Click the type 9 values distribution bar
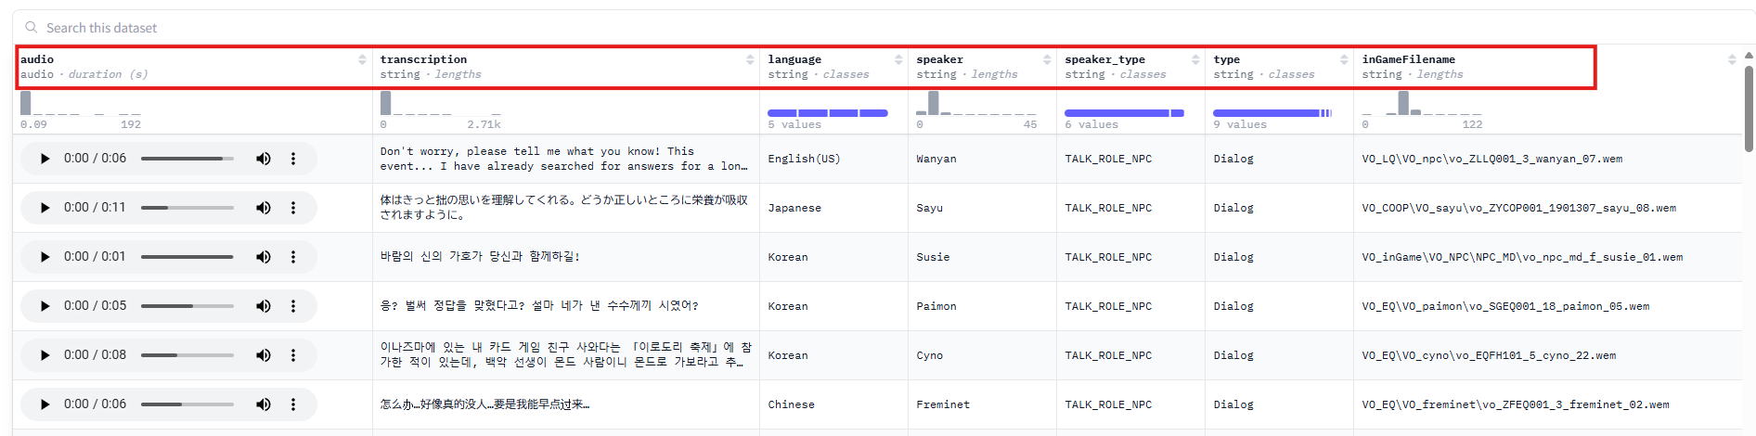1756x436 pixels. point(1272,113)
